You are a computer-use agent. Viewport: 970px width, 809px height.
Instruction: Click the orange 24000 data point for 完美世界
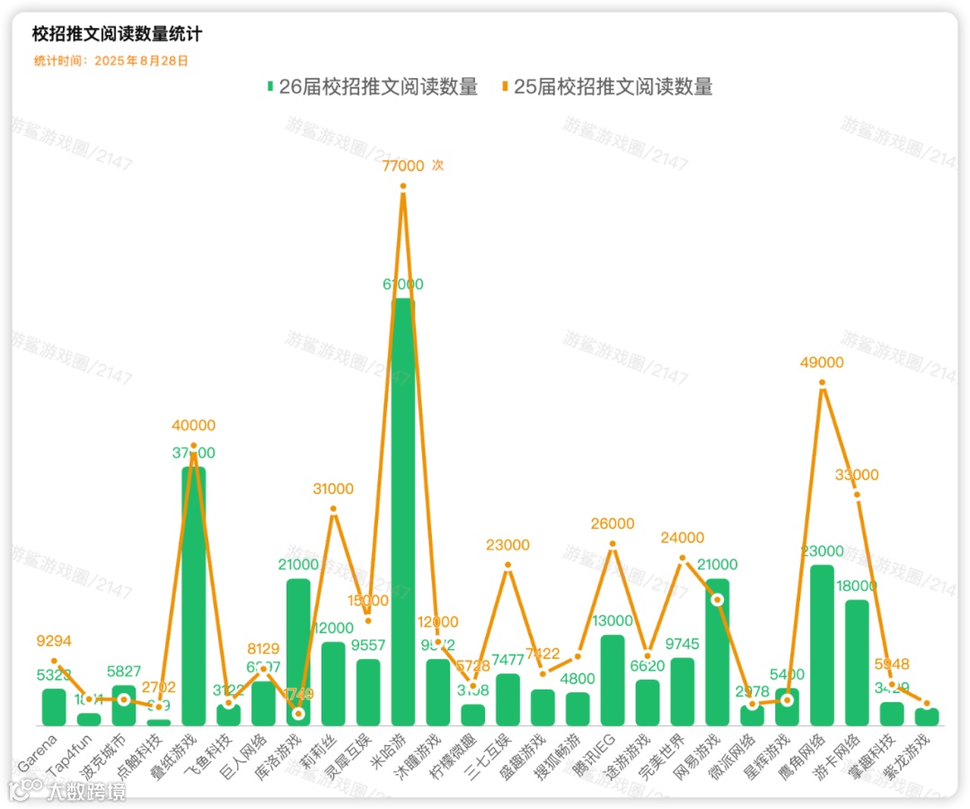point(683,558)
